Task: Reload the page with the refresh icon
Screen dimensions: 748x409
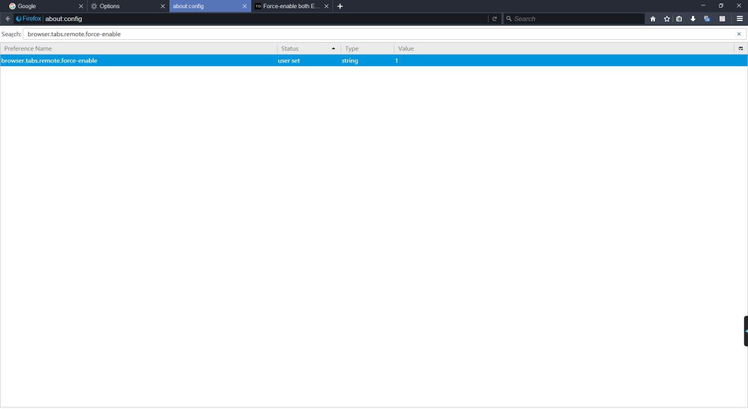Action: 494,19
